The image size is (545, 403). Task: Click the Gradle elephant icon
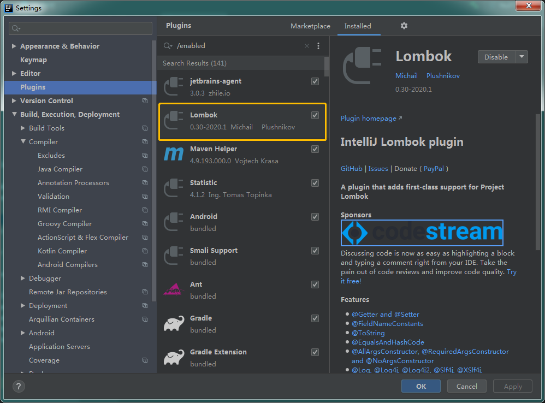click(x=174, y=324)
